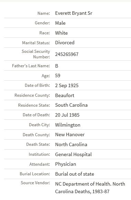Select the Age value 59
Screen dimensions: 131x200
pyautogui.click(x=58, y=75)
